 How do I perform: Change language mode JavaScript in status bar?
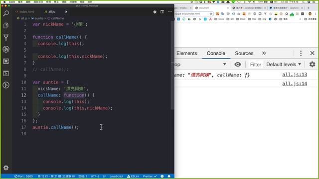tap(116, 176)
